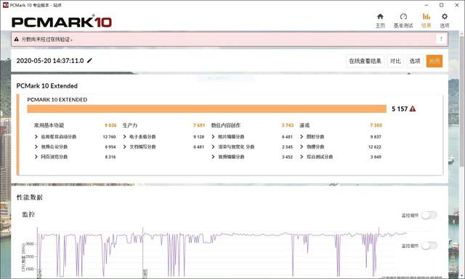Click the PCMARK 10 logo
Image resolution: width=465 pixels, height=279 pixels.
pos(62,22)
